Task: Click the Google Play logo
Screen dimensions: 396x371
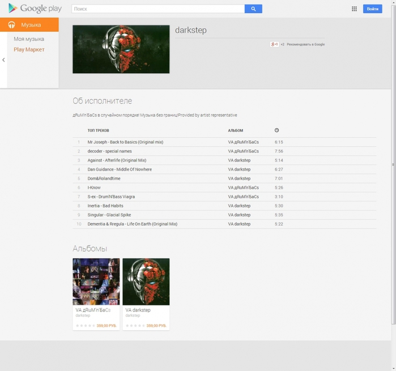Action: click(x=35, y=8)
